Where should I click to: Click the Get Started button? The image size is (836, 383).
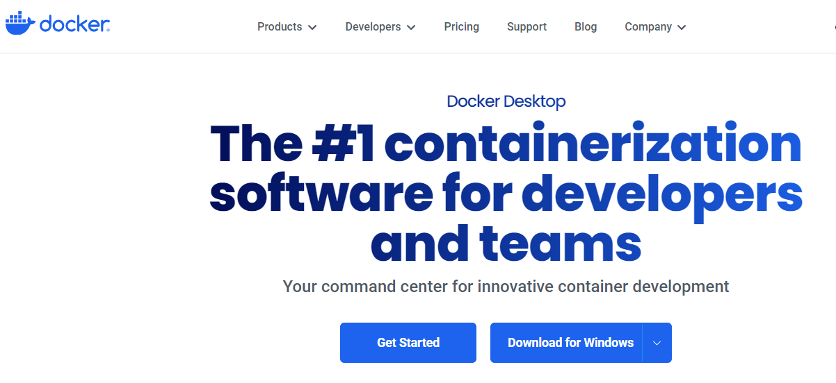pos(408,343)
